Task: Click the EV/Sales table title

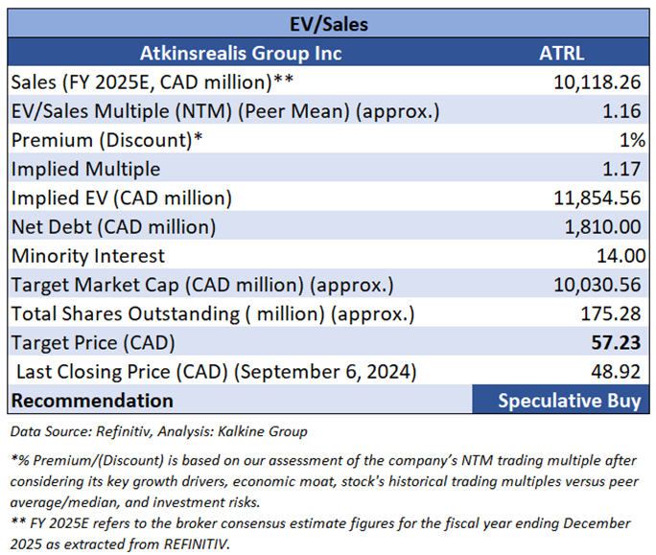Action: (x=329, y=24)
